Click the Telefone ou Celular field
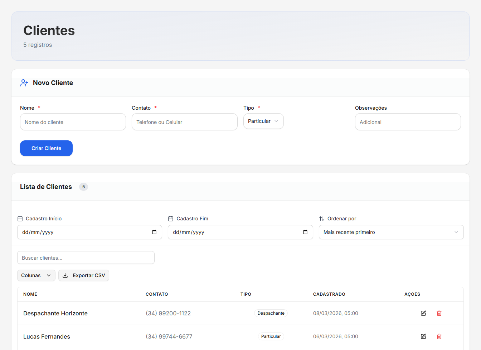The image size is (481, 350). pos(185,122)
